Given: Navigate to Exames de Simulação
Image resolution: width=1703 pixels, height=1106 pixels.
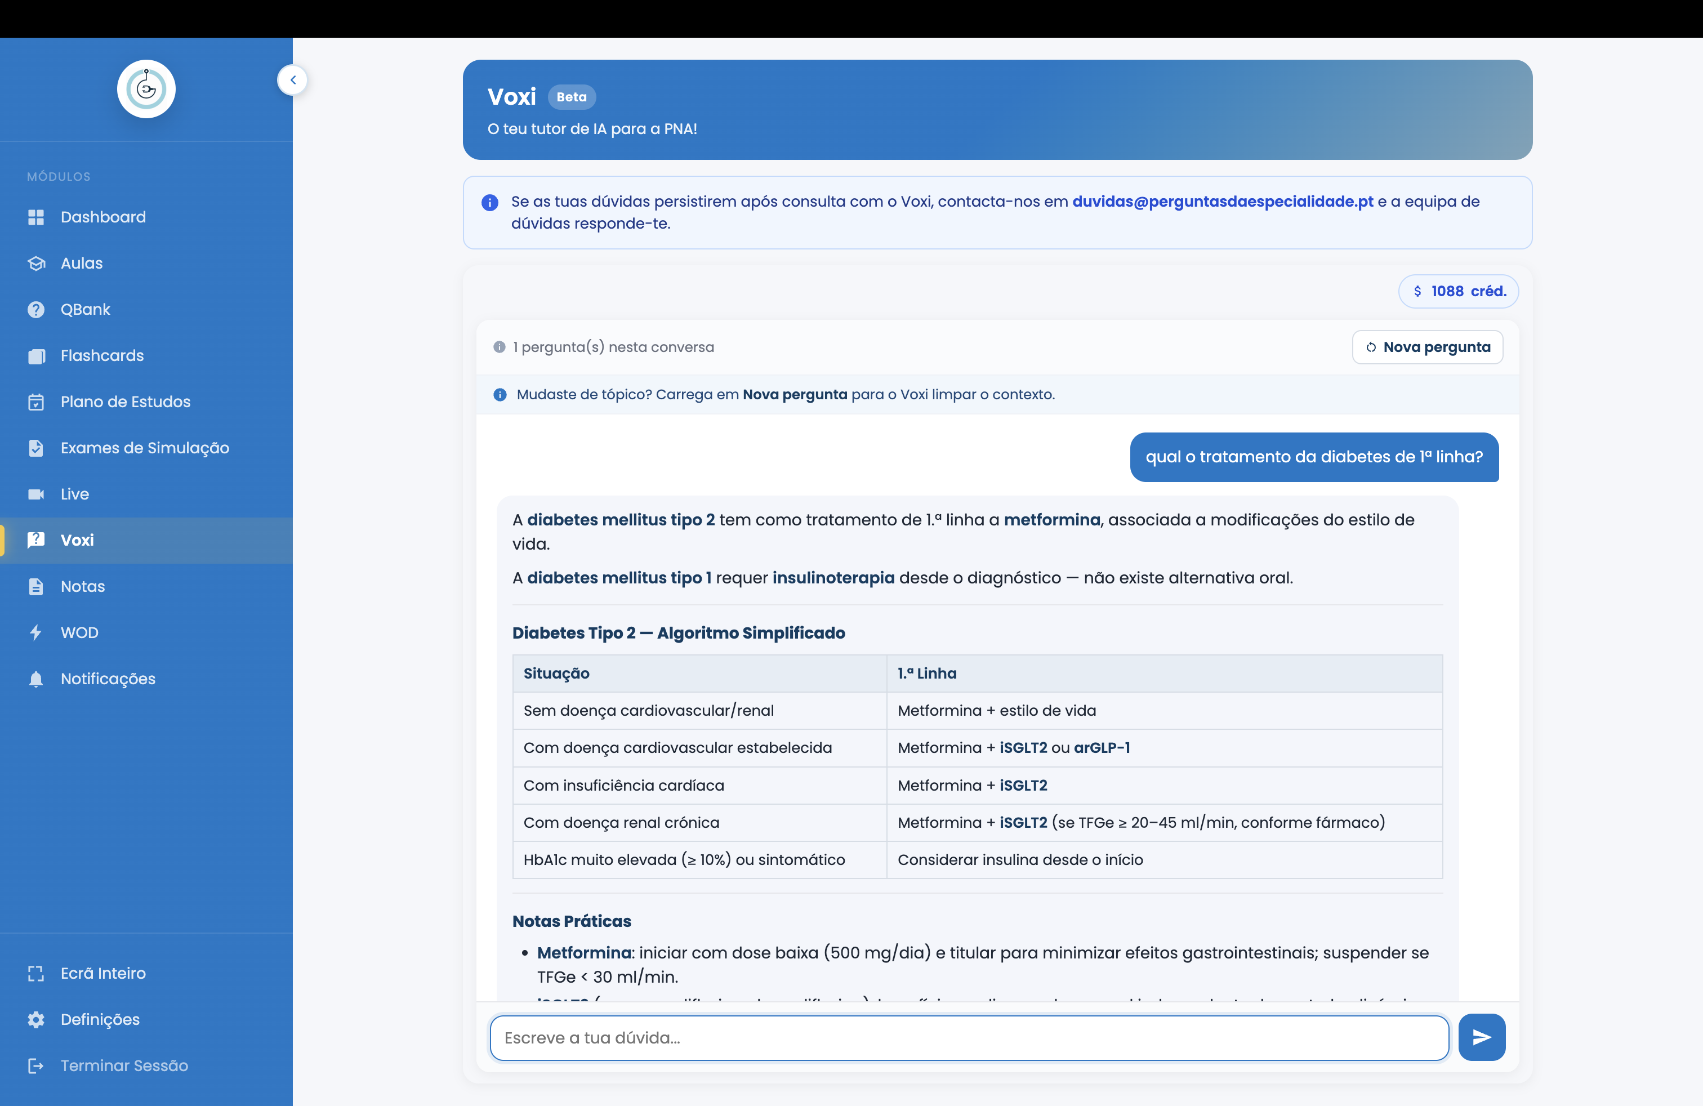Looking at the screenshot, I should pyautogui.click(x=146, y=448).
